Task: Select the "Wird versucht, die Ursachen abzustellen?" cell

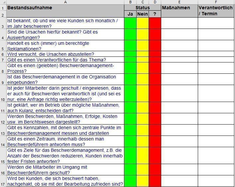Action: pos(65,54)
